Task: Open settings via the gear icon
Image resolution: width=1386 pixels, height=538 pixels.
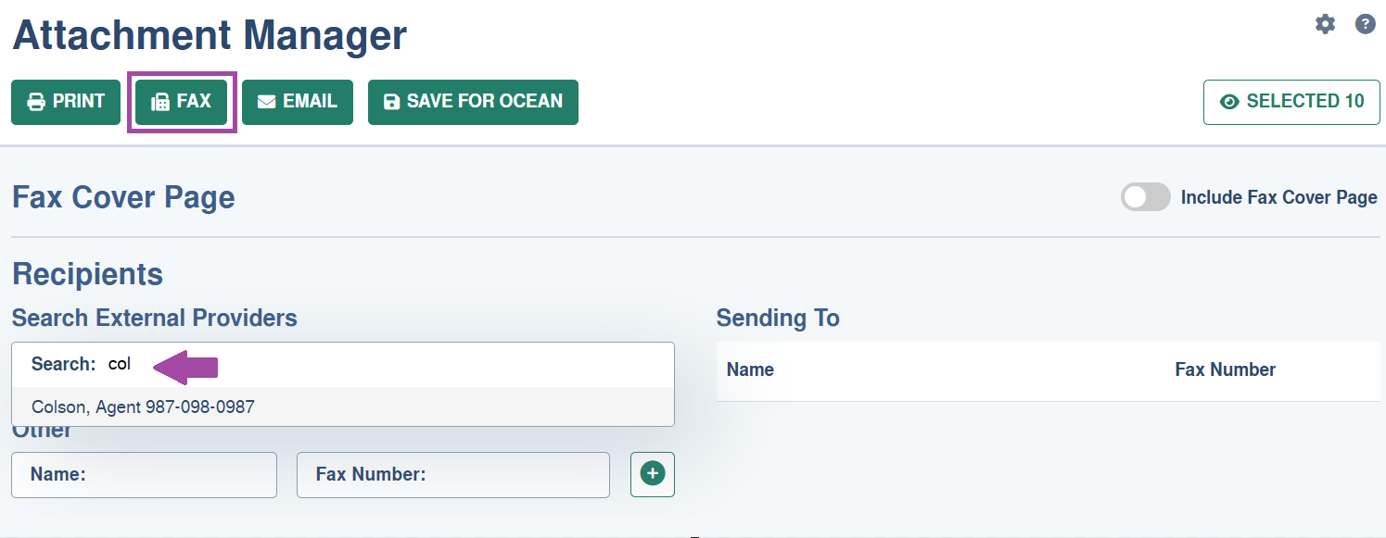Action: [1326, 24]
